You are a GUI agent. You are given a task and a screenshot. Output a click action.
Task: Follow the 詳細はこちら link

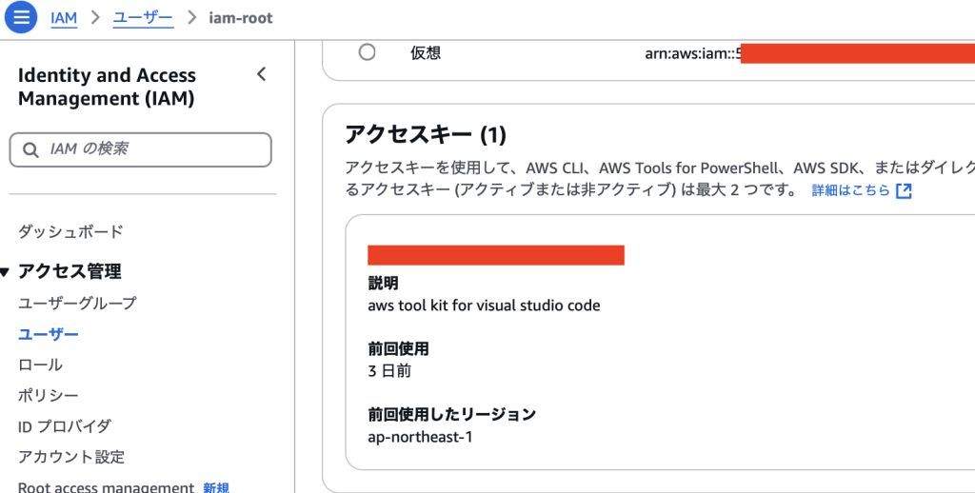click(x=850, y=190)
